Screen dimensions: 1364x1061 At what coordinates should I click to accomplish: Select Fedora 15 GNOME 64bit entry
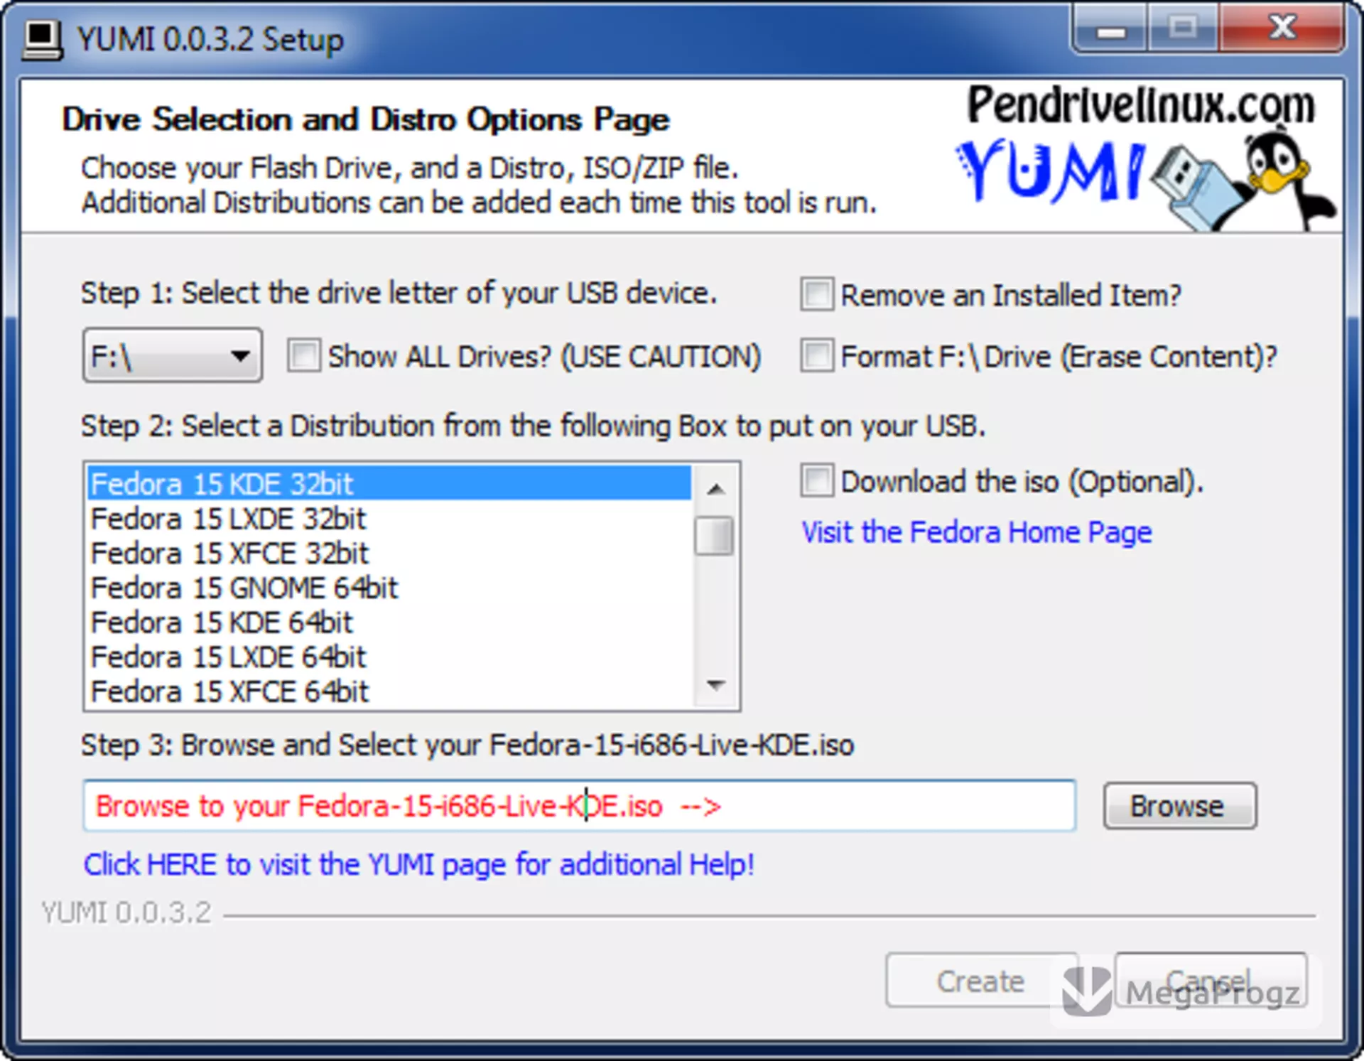(x=389, y=588)
